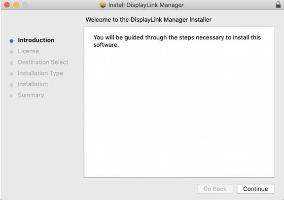
Task: Select the Installation Type step label
Action: 40,73
